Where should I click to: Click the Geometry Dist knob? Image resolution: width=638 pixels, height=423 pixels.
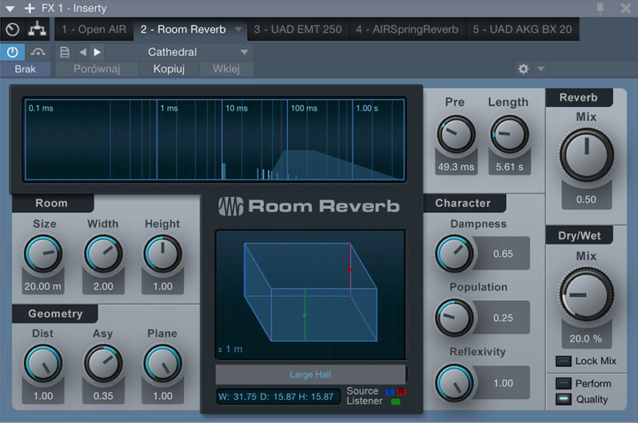43,363
